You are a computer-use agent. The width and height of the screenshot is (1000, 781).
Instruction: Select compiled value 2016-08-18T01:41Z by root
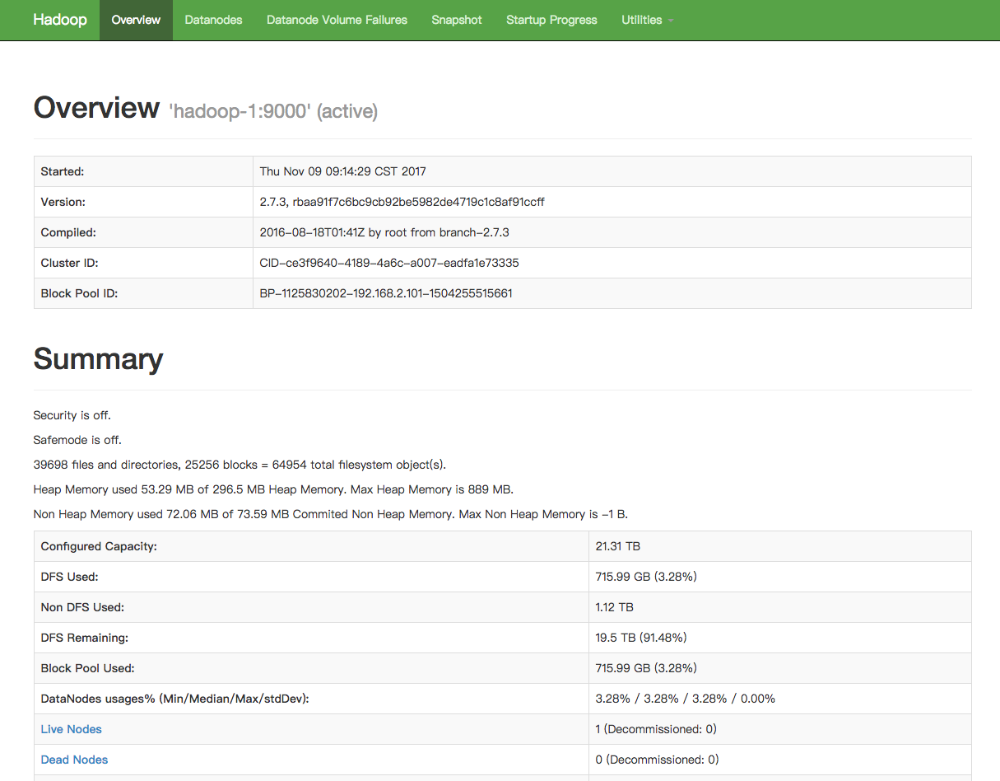pos(384,232)
